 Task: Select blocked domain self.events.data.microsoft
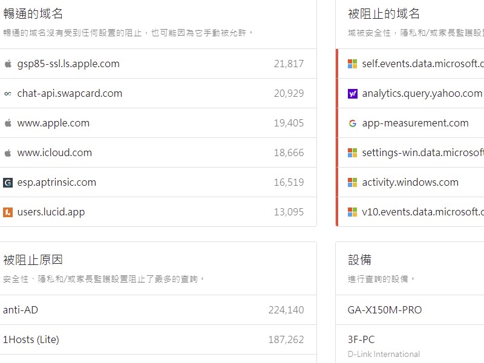(423, 64)
